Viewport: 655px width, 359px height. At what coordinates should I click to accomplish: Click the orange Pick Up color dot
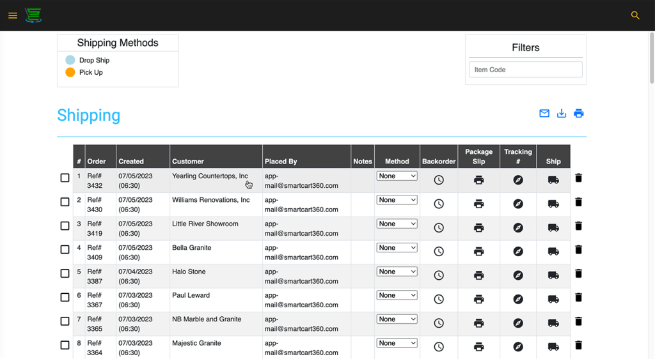coord(70,72)
